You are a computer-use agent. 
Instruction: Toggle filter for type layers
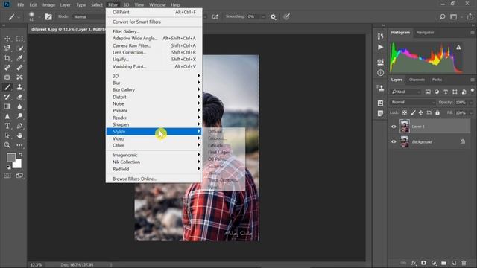click(446, 92)
